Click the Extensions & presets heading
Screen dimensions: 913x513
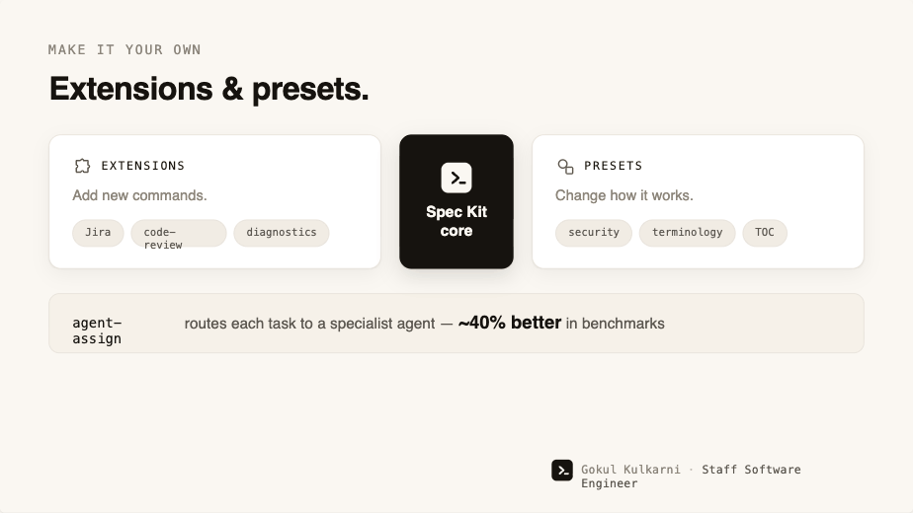[x=209, y=89]
